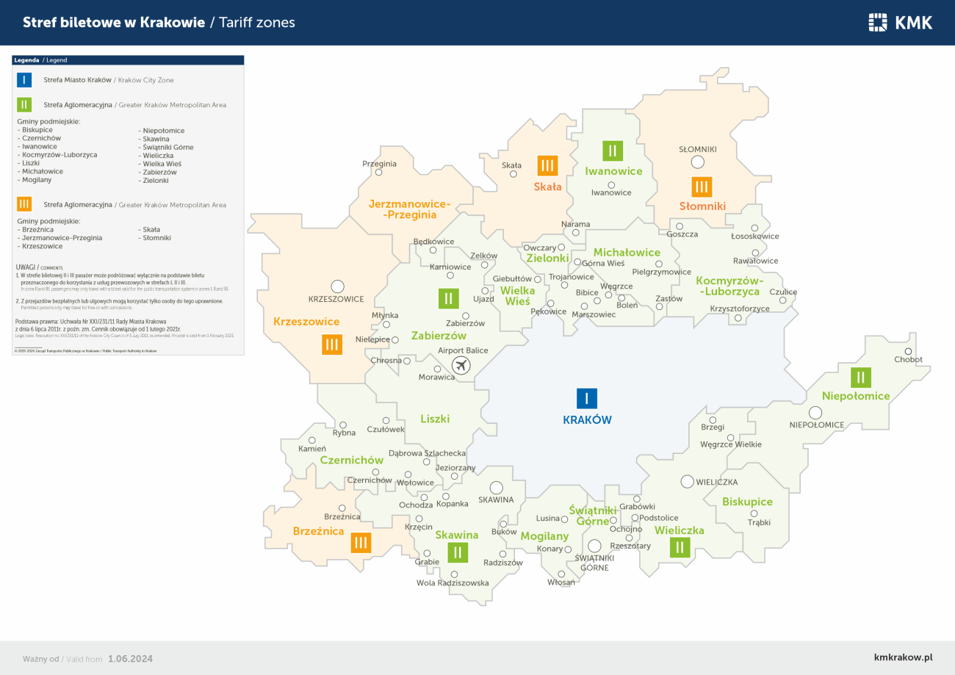Click the Brzegi village label
Viewport: 955px width, 675px height.
713,427
